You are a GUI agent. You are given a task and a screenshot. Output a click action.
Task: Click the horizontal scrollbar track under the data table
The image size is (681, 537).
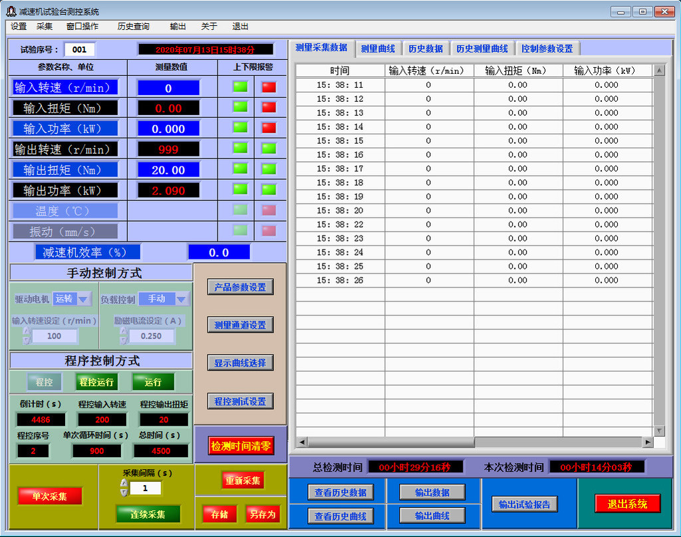[x=559, y=442]
